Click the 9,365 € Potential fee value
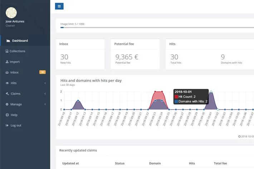The image size is (254, 169). tap(127, 57)
